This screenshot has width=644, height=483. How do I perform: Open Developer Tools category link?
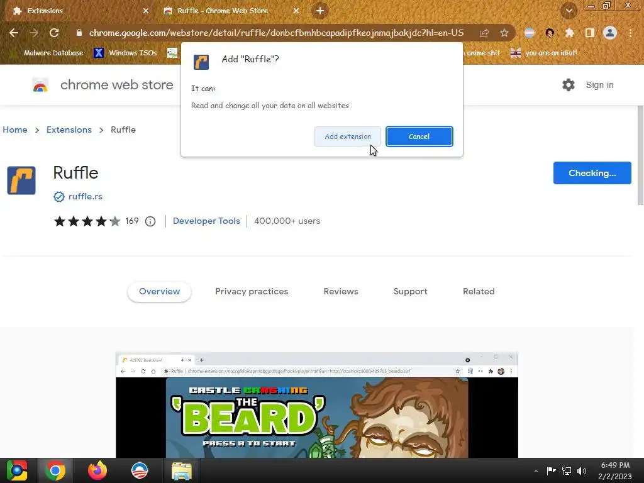pyautogui.click(x=206, y=221)
